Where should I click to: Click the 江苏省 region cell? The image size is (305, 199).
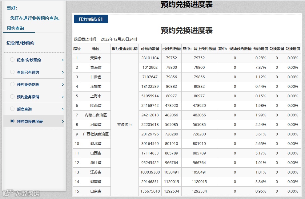(x=96, y=172)
